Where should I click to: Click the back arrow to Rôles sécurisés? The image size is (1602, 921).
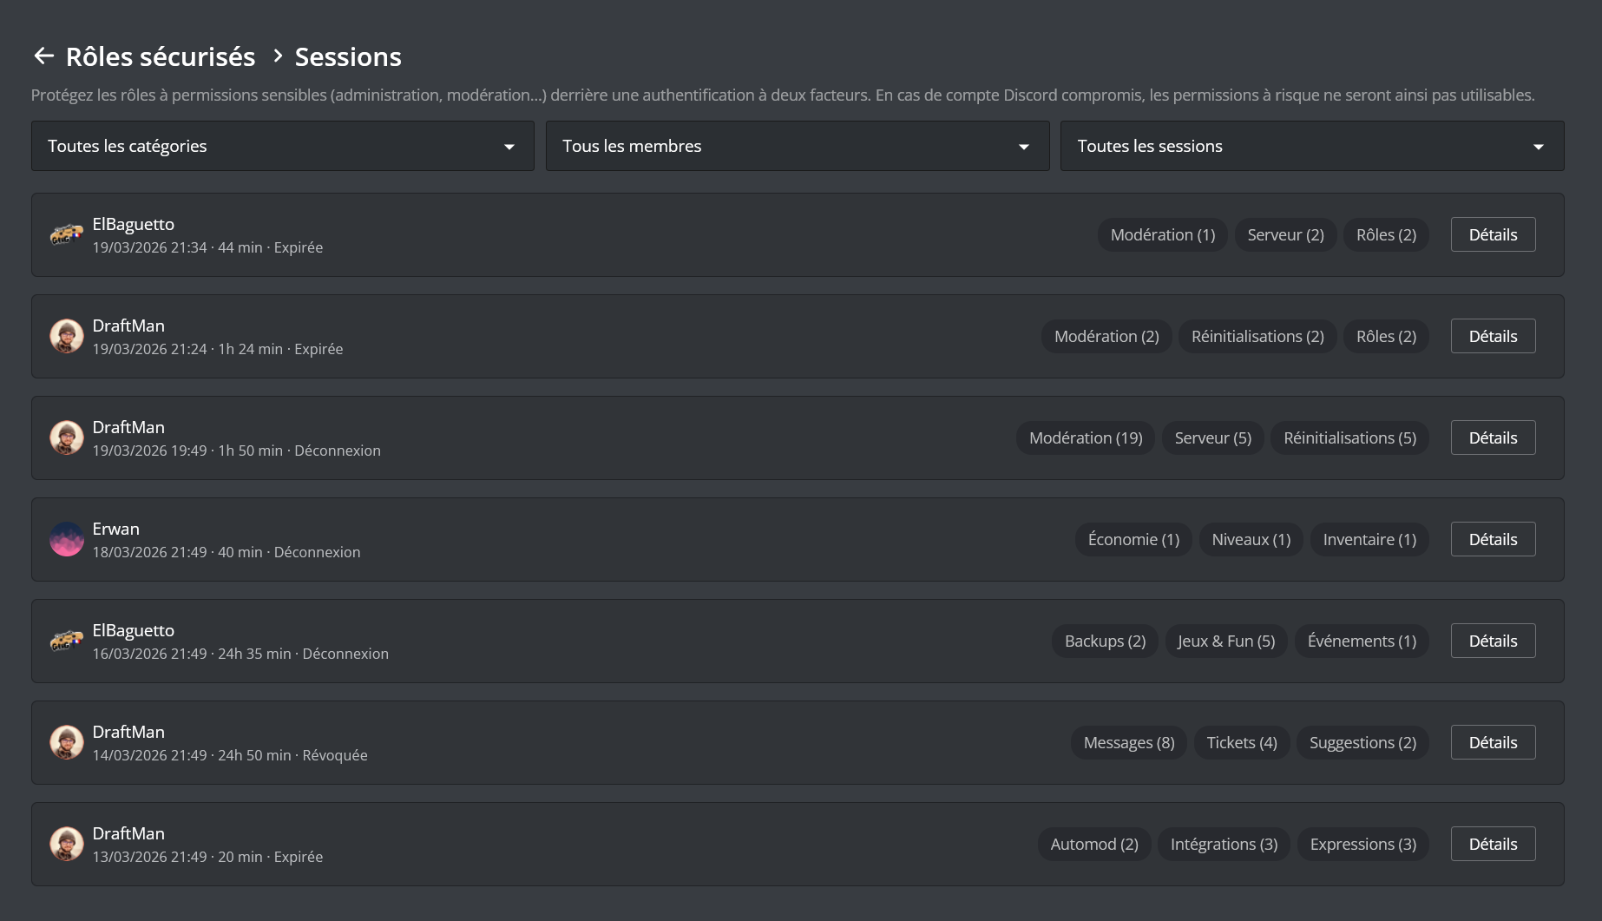42,56
